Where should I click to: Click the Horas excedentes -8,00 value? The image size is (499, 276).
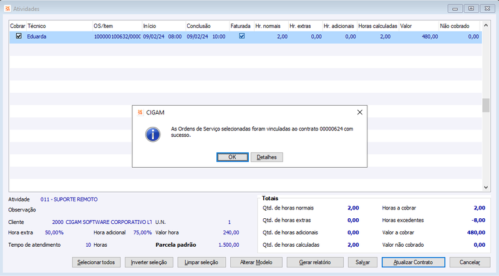tap(478, 220)
